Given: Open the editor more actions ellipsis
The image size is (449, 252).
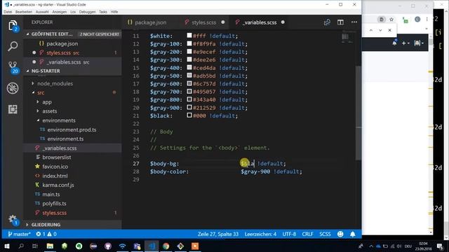Looking at the screenshot, I should click(x=354, y=22).
